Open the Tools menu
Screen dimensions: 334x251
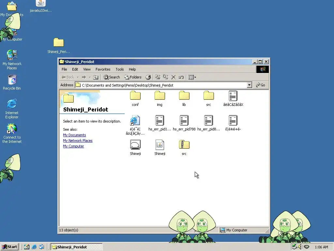[x=119, y=69]
